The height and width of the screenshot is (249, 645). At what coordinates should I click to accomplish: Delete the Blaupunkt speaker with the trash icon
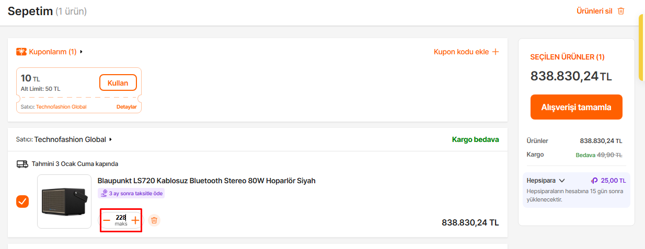pyautogui.click(x=154, y=220)
